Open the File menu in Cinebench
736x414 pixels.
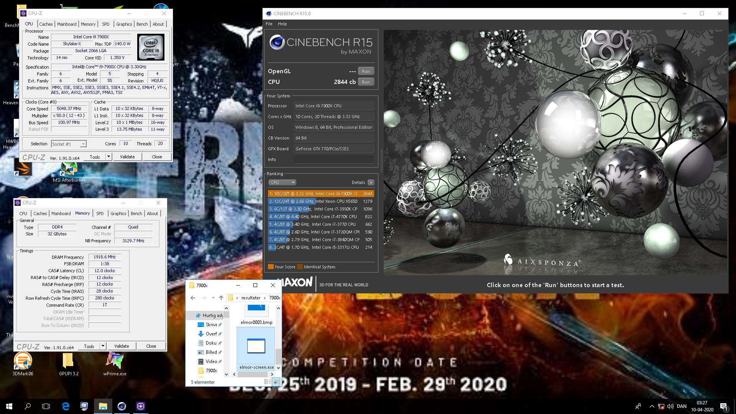[x=269, y=24]
